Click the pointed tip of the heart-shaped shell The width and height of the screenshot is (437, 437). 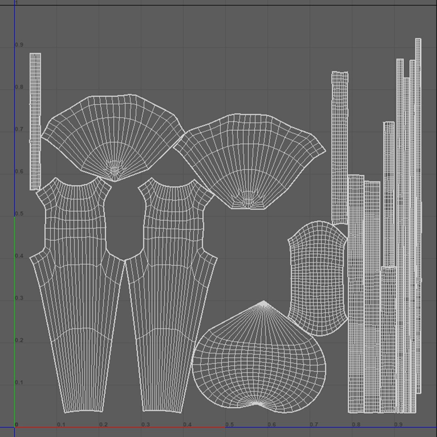click(x=264, y=301)
